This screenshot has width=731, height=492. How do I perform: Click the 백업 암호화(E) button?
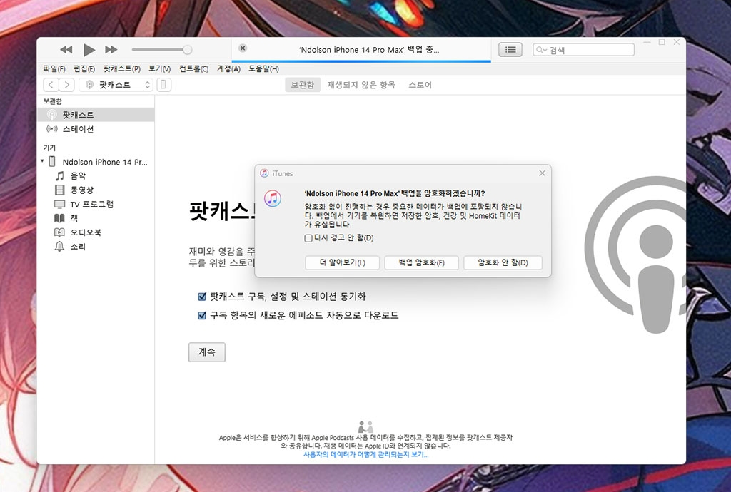pyautogui.click(x=421, y=262)
